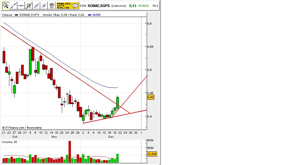Click the black SONAE,SGPS legend swatch
This screenshot has width=292, height=165.
[x=16, y=15]
